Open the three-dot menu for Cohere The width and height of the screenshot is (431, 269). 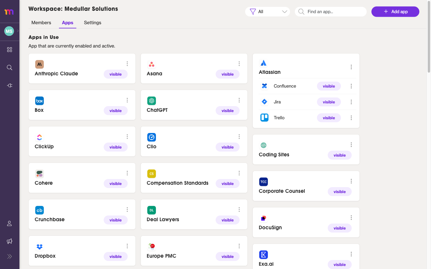(127, 173)
